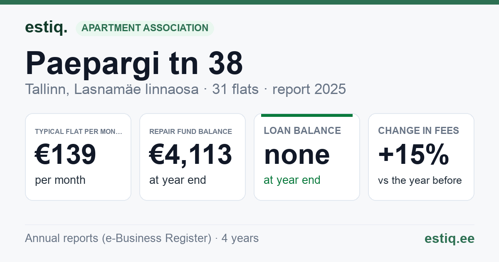Click the estiq. logo
The height and width of the screenshot is (262, 499).
[46, 27]
